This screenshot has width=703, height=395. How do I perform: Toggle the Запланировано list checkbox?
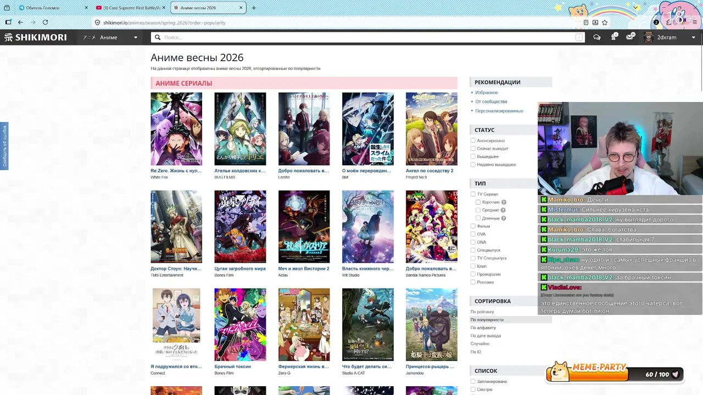click(473, 381)
